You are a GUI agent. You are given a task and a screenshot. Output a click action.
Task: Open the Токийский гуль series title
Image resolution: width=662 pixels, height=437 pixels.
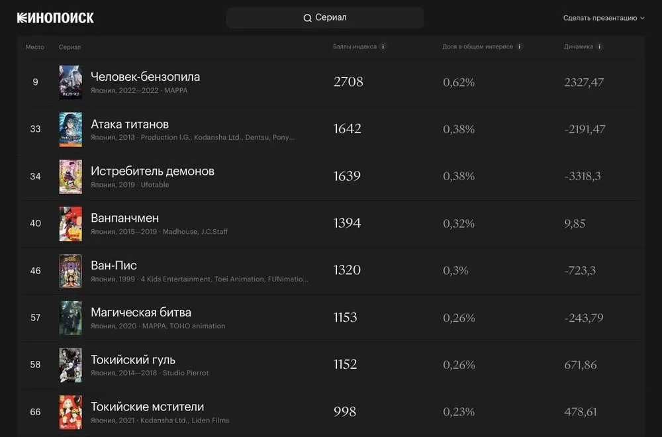coord(133,360)
